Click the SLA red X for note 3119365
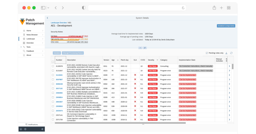Viewport: 256px width, 134px height. pos(135,75)
